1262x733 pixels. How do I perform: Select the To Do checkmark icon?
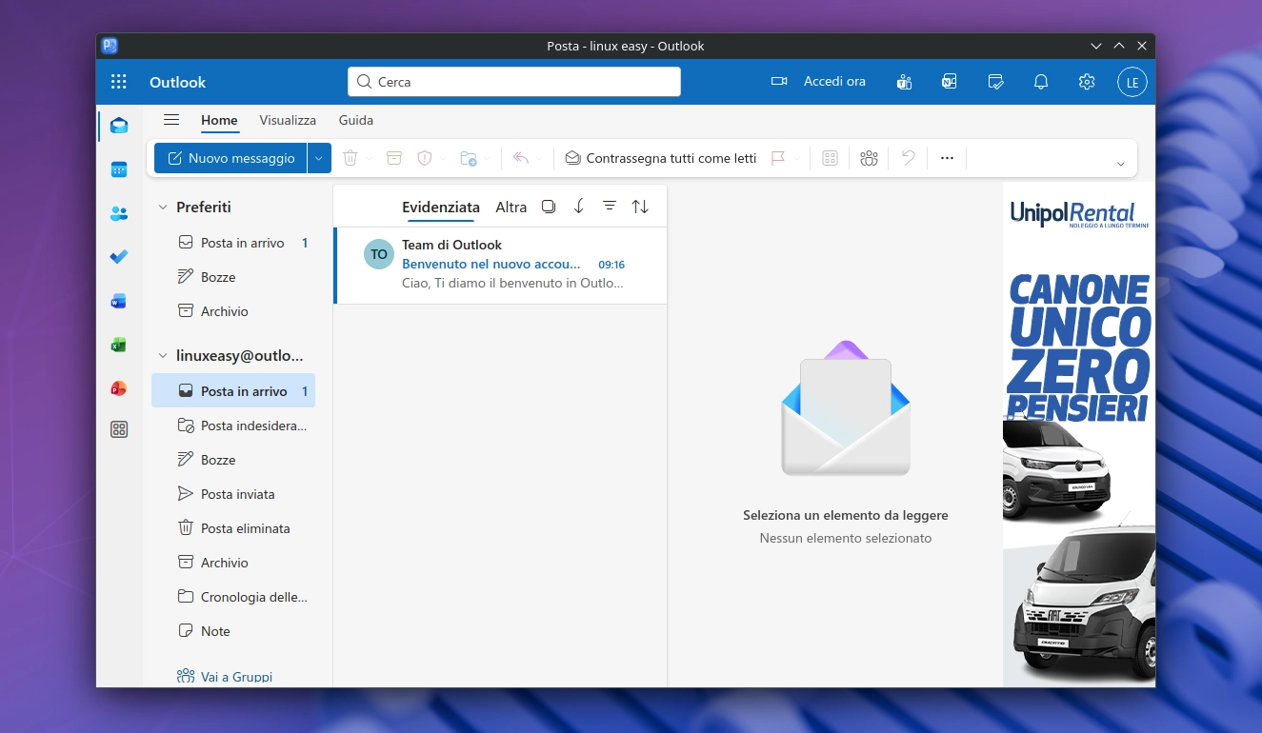(x=118, y=257)
